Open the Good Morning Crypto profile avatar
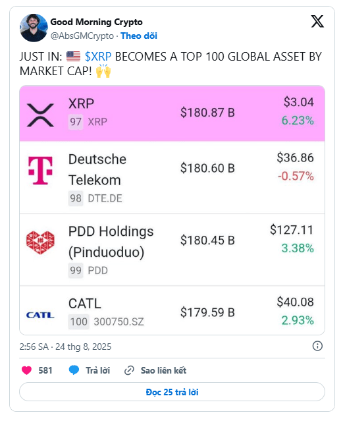 [x=34, y=28]
